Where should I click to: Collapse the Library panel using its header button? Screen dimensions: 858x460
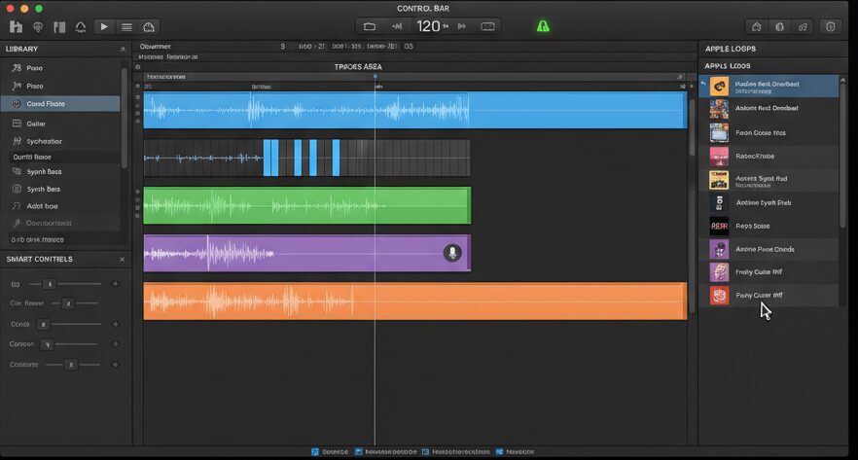(122, 49)
